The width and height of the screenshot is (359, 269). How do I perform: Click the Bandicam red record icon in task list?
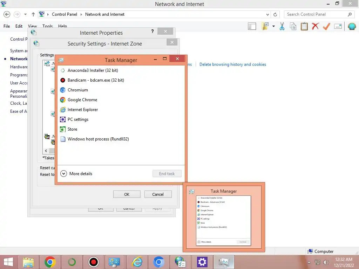[62, 80]
